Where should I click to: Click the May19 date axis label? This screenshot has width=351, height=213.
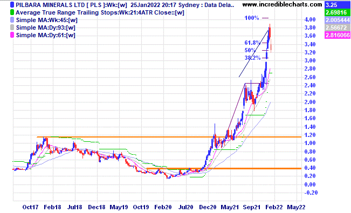(119, 207)
